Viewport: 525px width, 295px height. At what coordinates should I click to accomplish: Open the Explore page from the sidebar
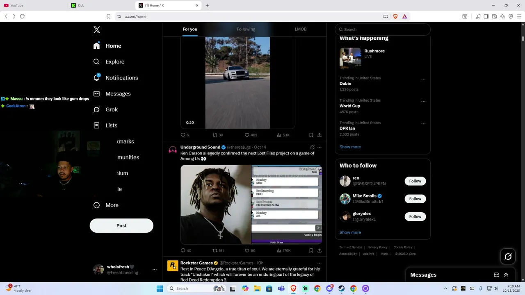(x=109, y=62)
